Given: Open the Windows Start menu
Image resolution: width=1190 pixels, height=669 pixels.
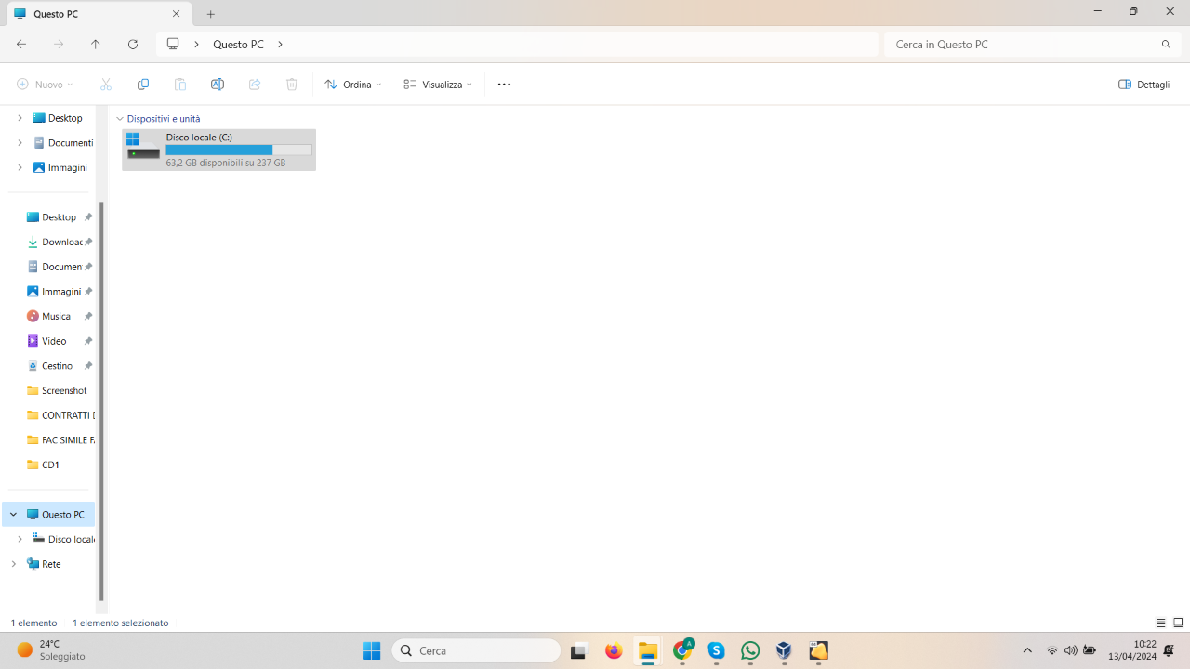Looking at the screenshot, I should tap(371, 650).
